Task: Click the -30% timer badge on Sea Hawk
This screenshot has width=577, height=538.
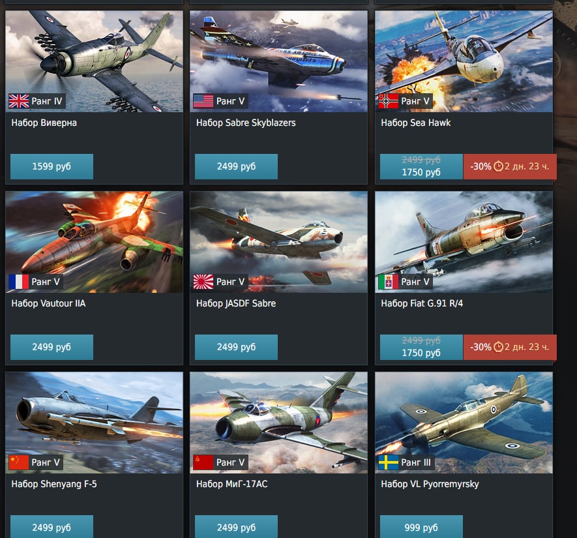Action: click(x=510, y=167)
